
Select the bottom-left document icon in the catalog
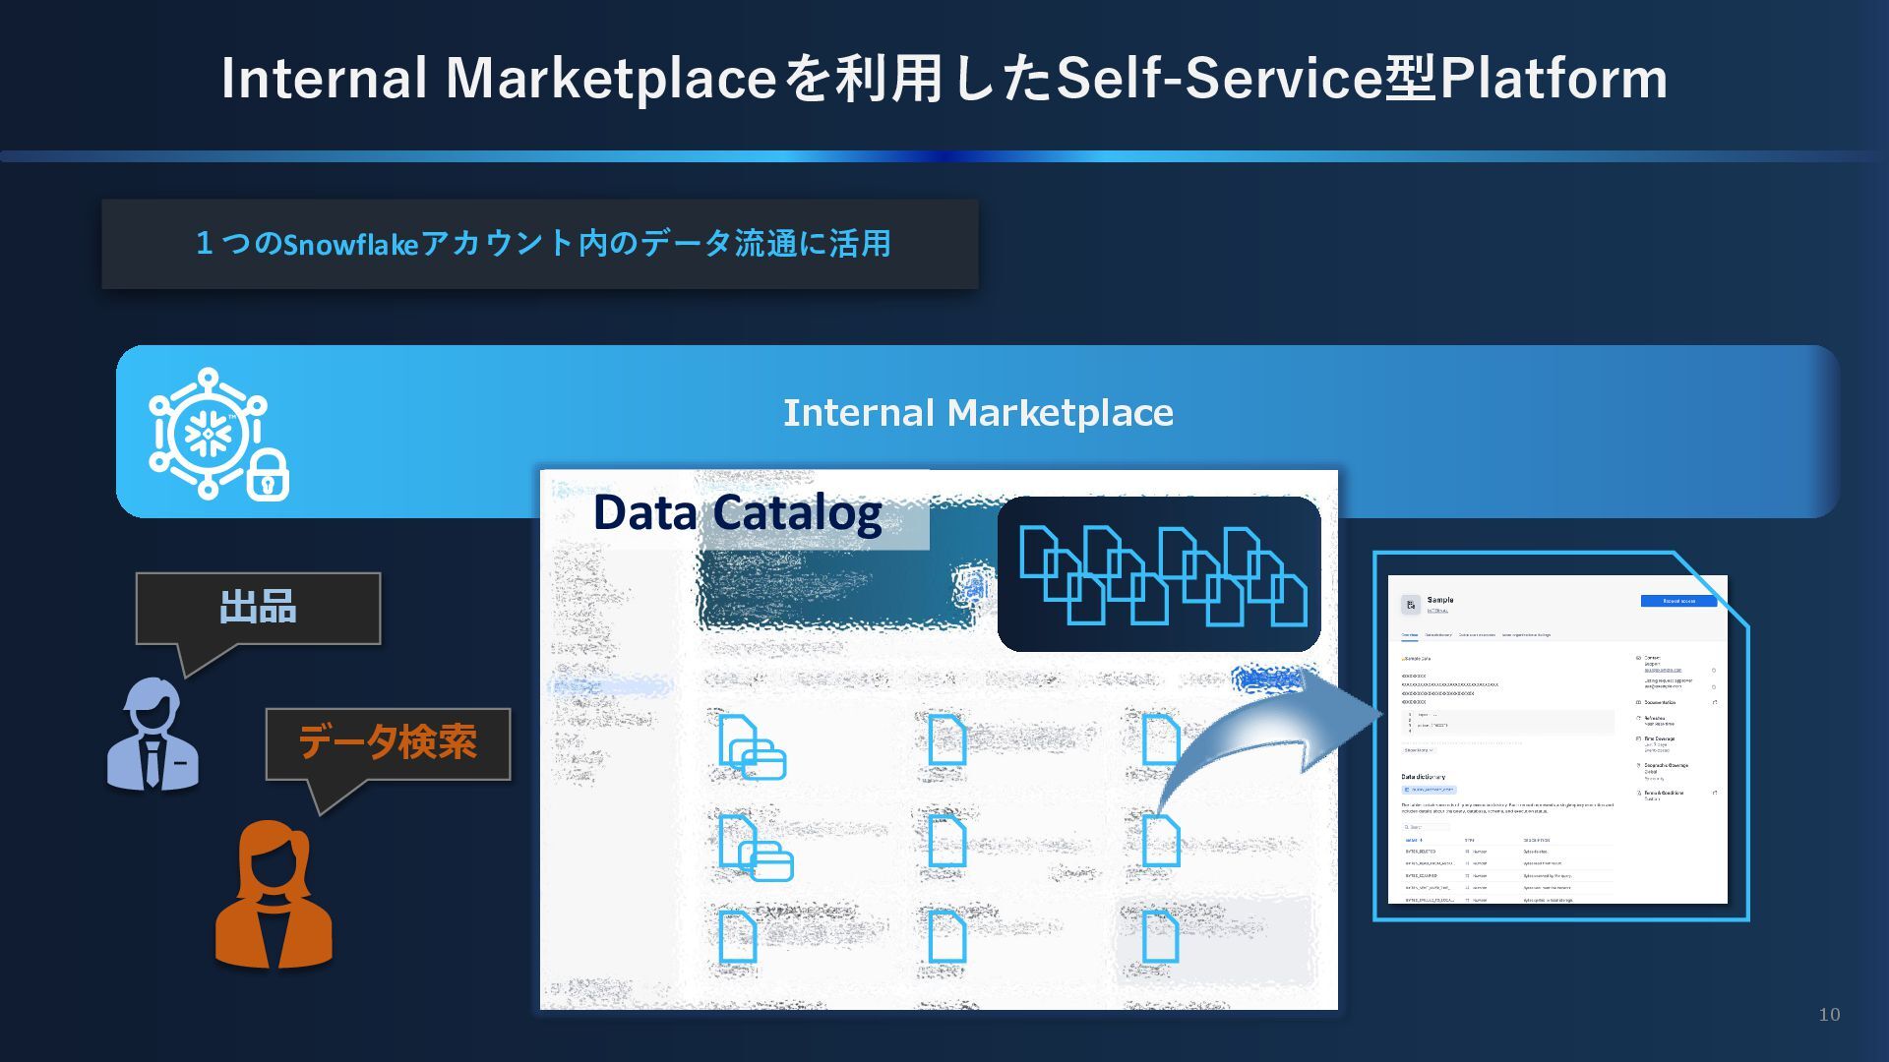coord(738,936)
